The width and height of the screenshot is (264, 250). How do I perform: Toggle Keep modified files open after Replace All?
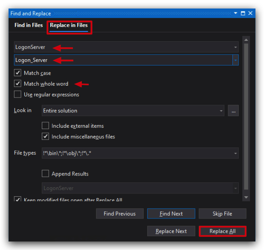pos(17,199)
